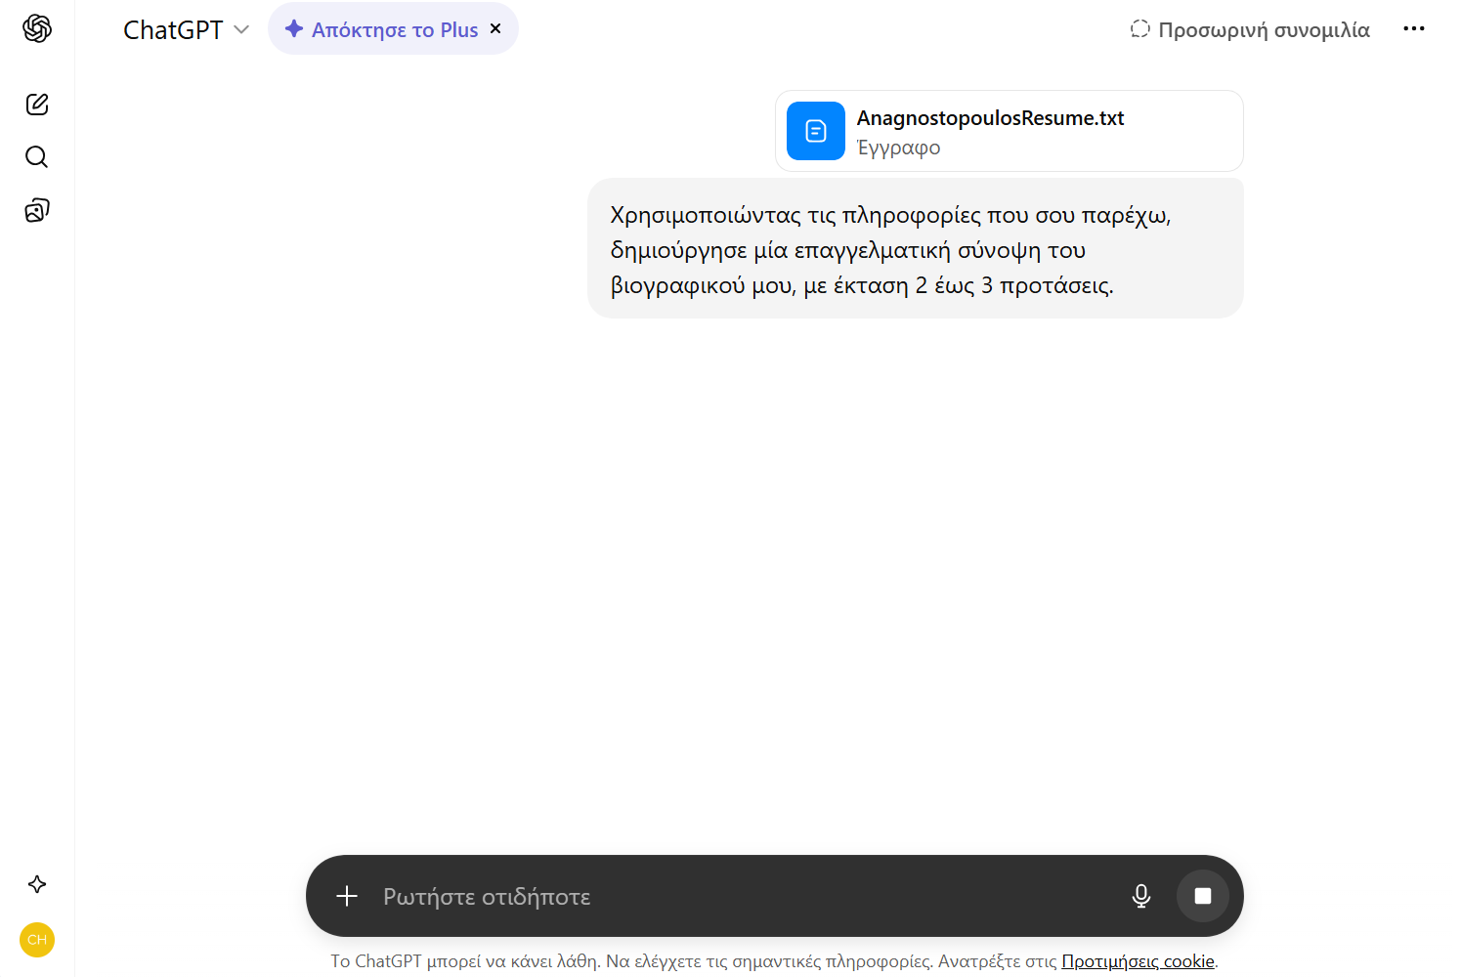Expand the chevron next to ChatGPT

241,30
